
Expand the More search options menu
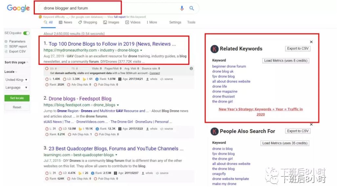coord(151,22)
